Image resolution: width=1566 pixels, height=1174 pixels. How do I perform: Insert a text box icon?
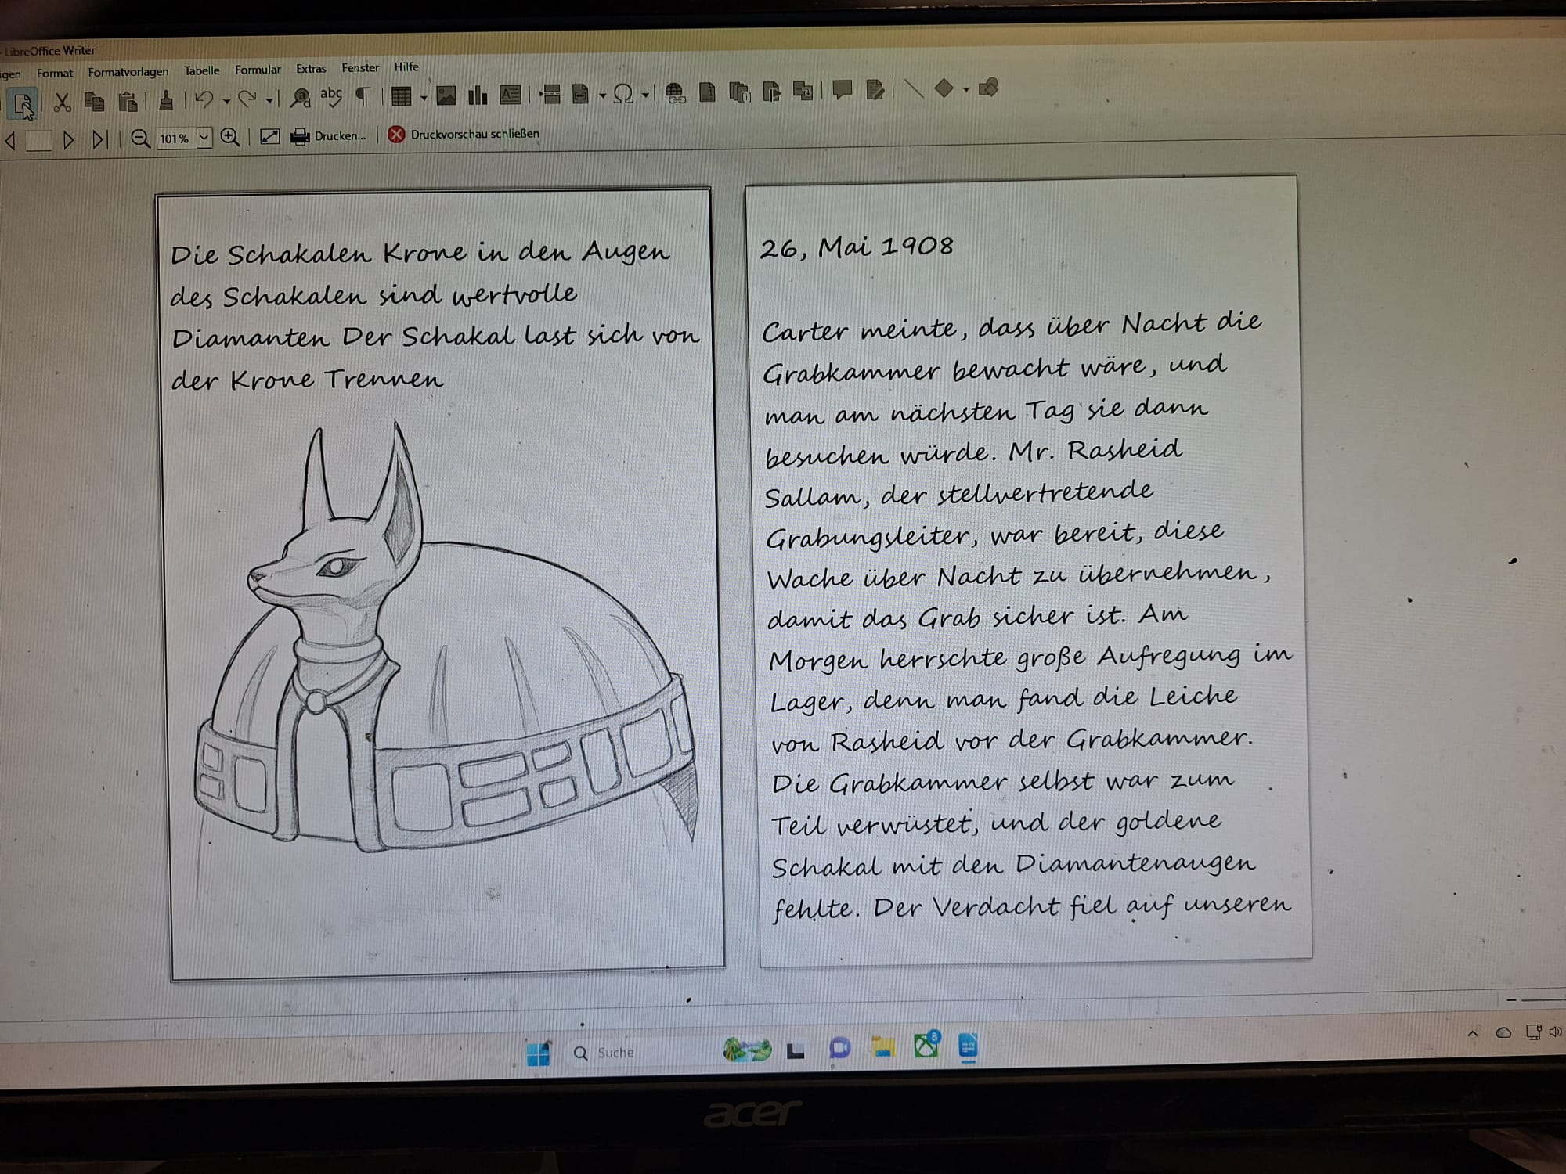click(x=510, y=95)
